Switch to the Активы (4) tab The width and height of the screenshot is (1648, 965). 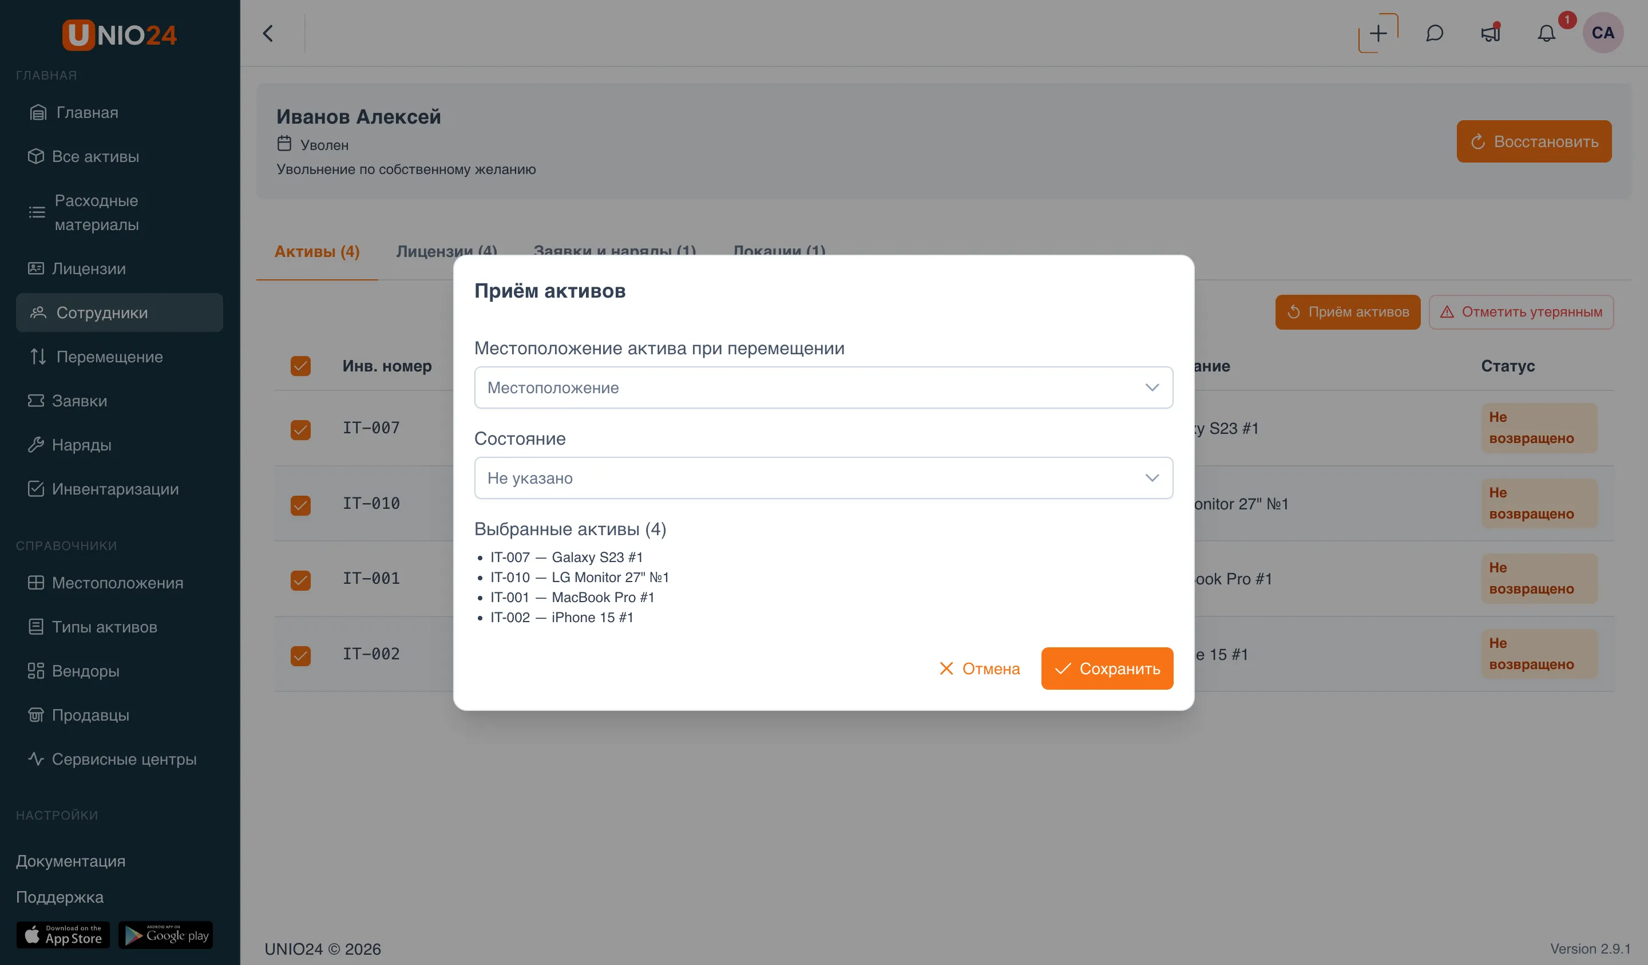click(317, 252)
